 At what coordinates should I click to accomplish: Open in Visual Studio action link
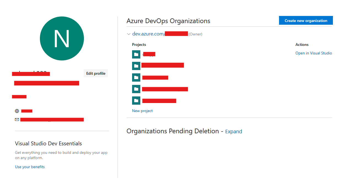click(x=314, y=53)
